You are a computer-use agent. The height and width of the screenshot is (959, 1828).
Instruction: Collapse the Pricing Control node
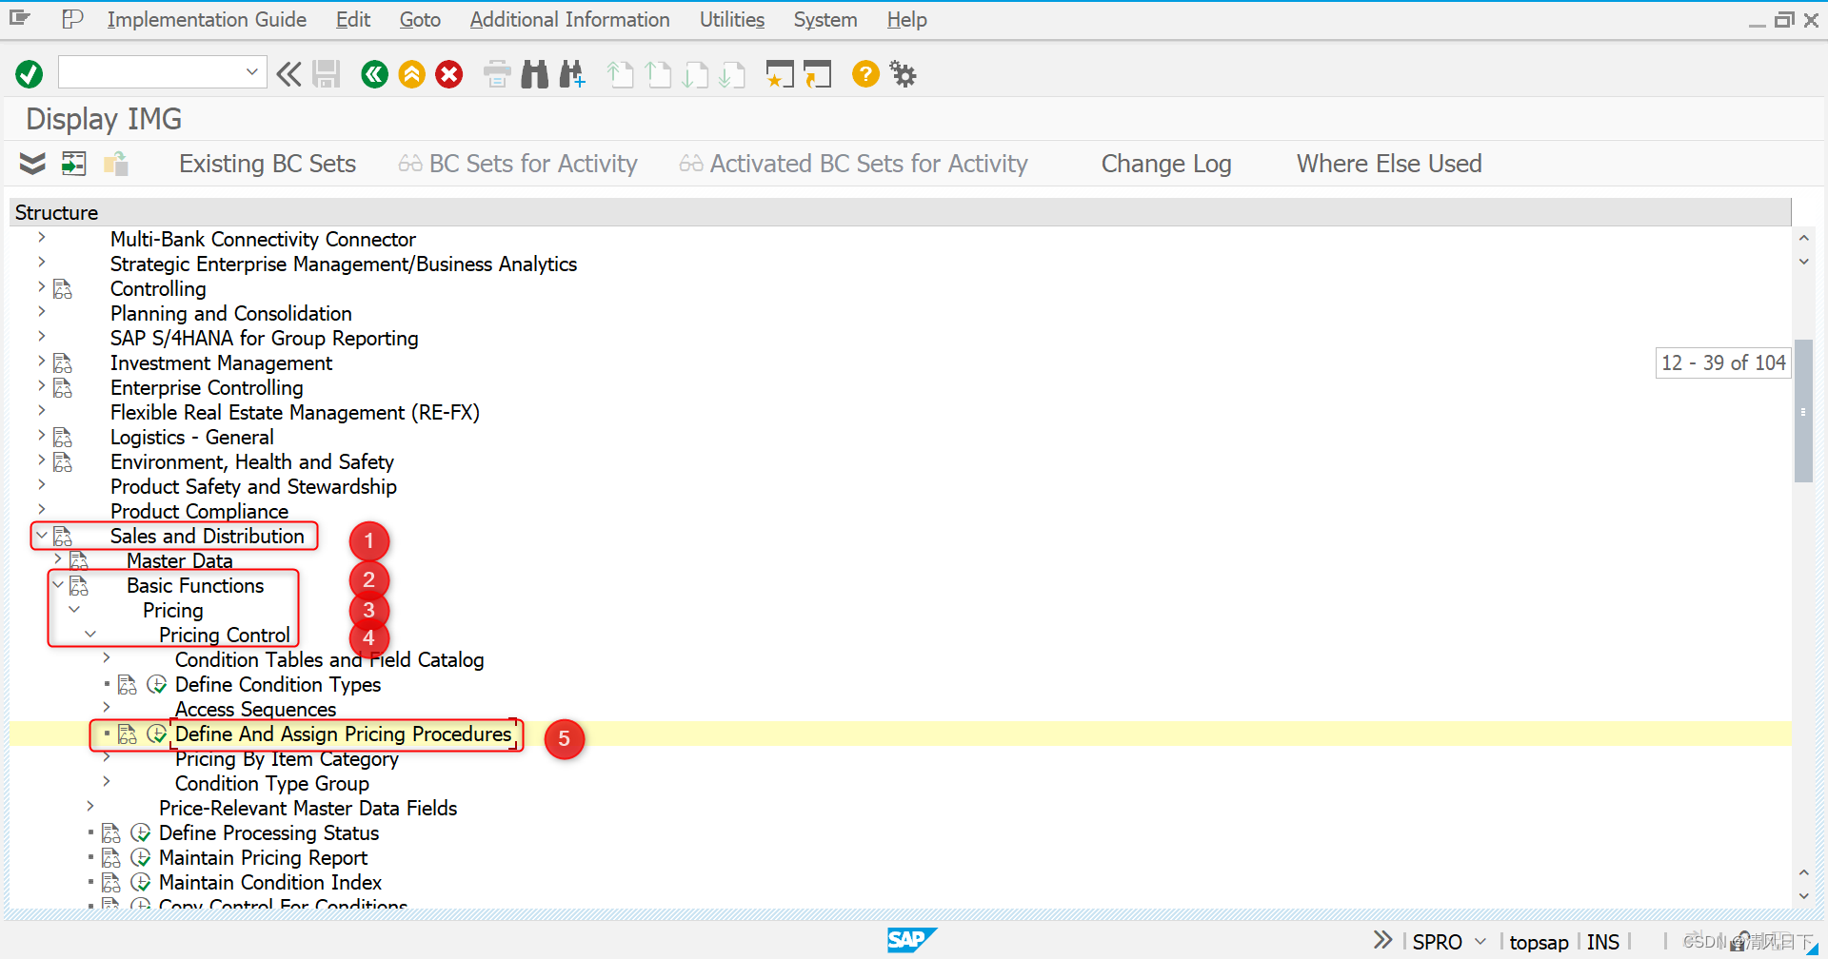pos(90,635)
